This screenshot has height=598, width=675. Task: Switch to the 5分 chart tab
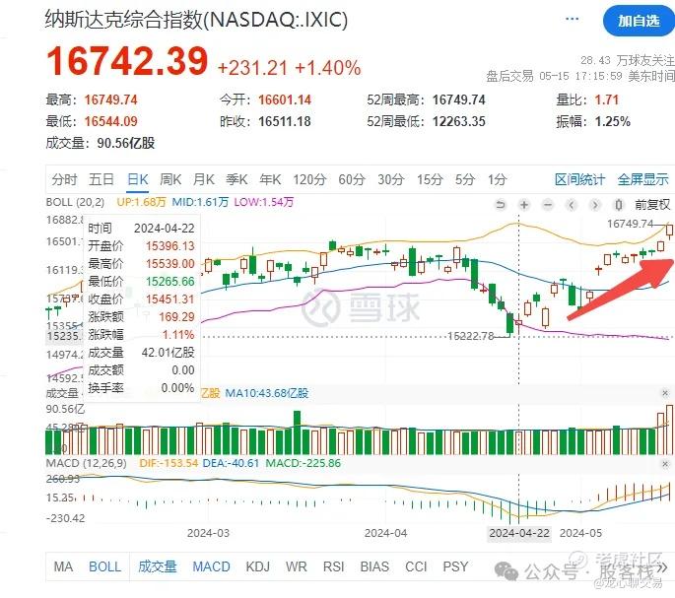pos(465,179)
